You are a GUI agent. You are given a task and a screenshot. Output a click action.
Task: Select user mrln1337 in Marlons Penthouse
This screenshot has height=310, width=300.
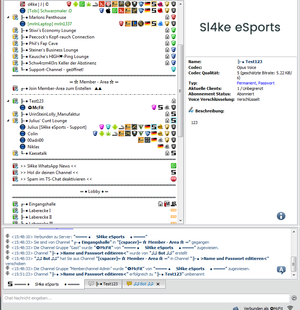pyautogui.click(x=50, y=24)
